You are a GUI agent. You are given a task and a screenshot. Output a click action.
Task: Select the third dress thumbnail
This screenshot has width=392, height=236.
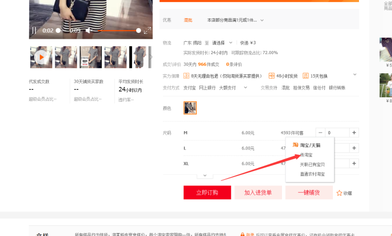[91, 57]
